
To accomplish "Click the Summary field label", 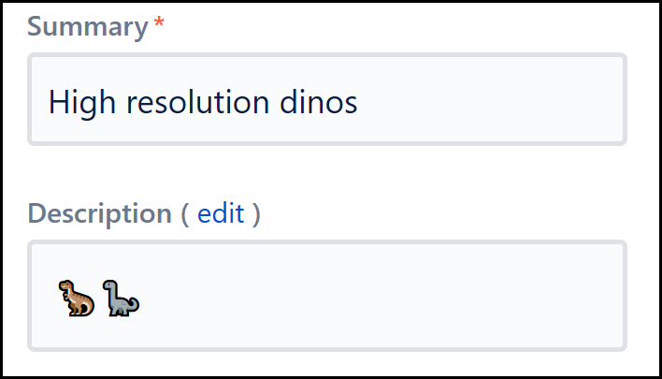I will (x=88, y=26).
